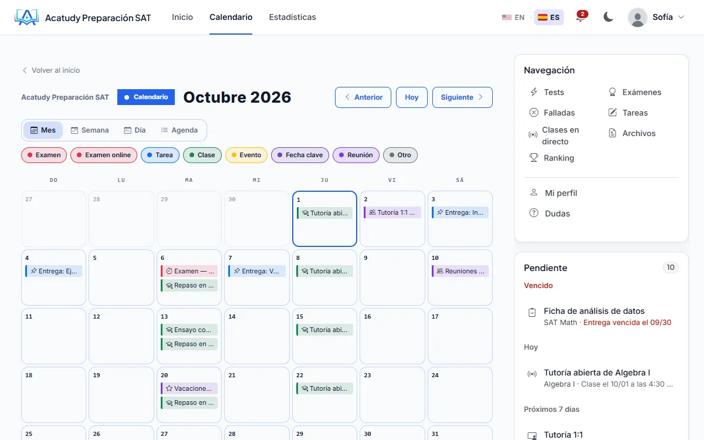The height and width of the screenshot is (440, 704).
Task: Open Vacacione... event on October 20
Action: 189,388
